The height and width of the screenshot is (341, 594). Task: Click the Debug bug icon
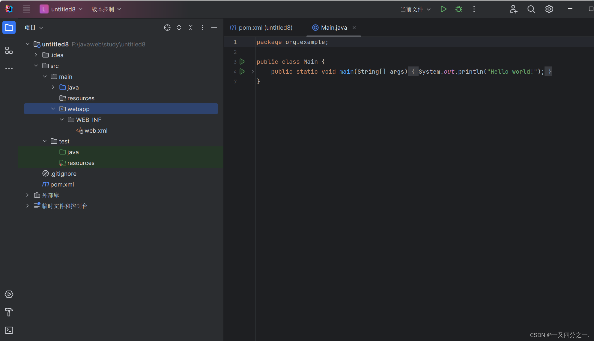pos(458,9)
